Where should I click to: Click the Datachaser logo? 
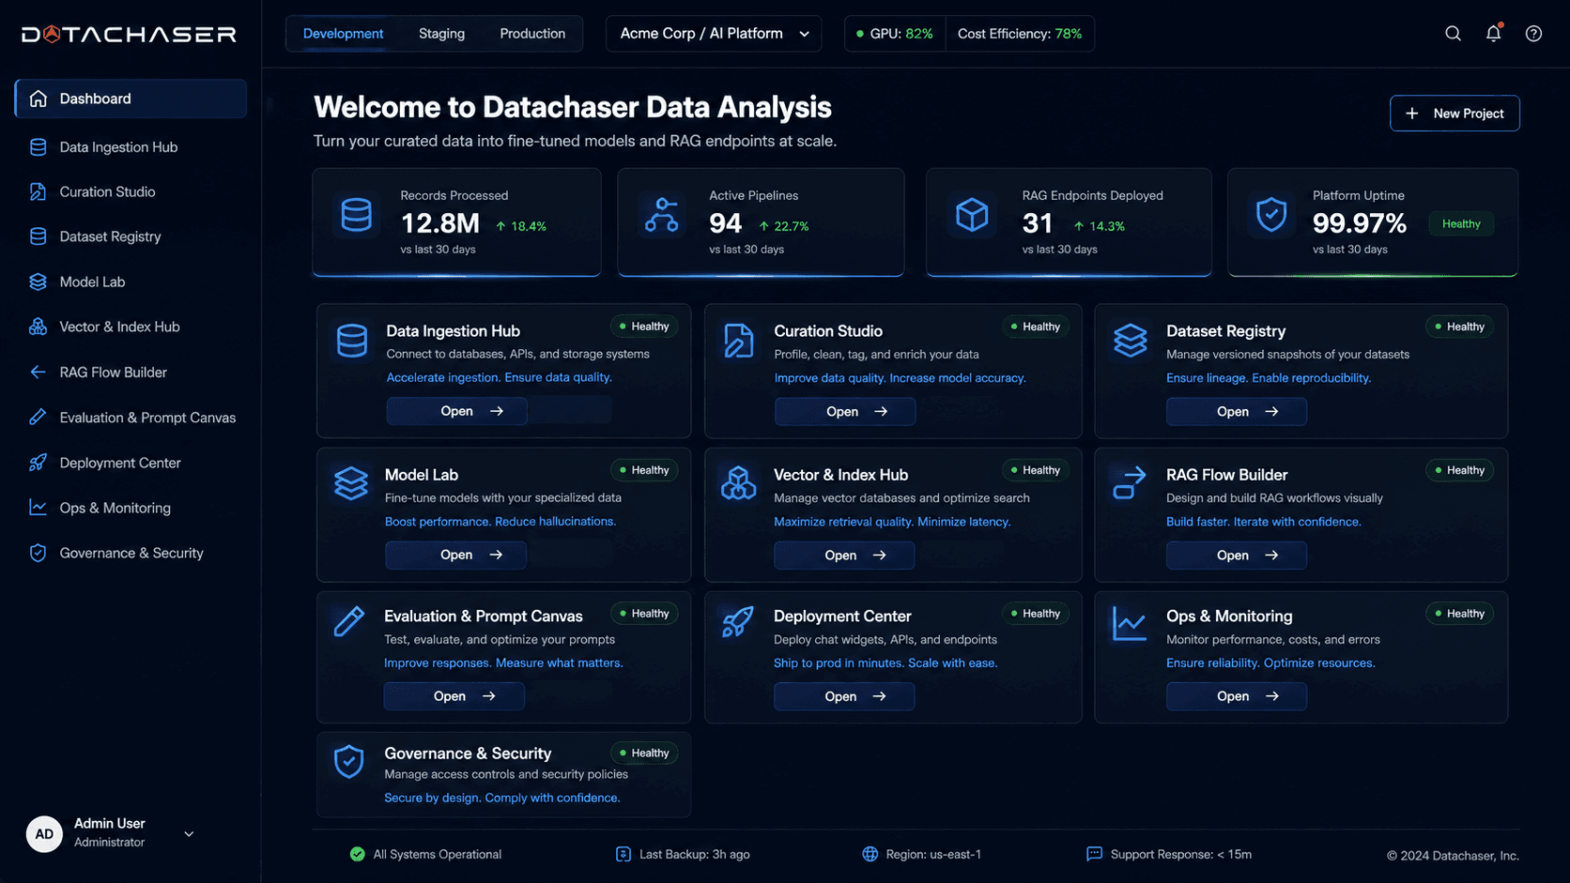130,35
